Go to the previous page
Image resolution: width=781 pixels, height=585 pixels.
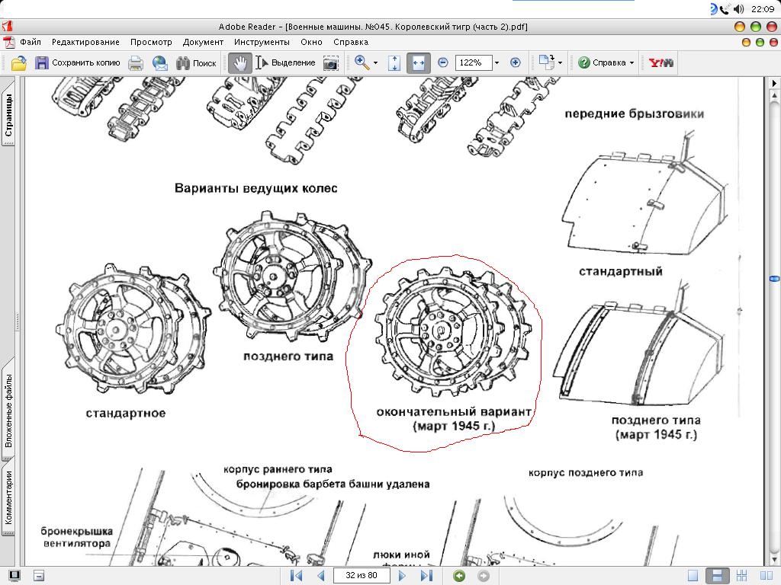(x=321, y=576)
